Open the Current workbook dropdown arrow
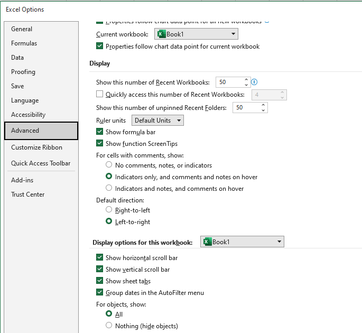 click(234, 34)
